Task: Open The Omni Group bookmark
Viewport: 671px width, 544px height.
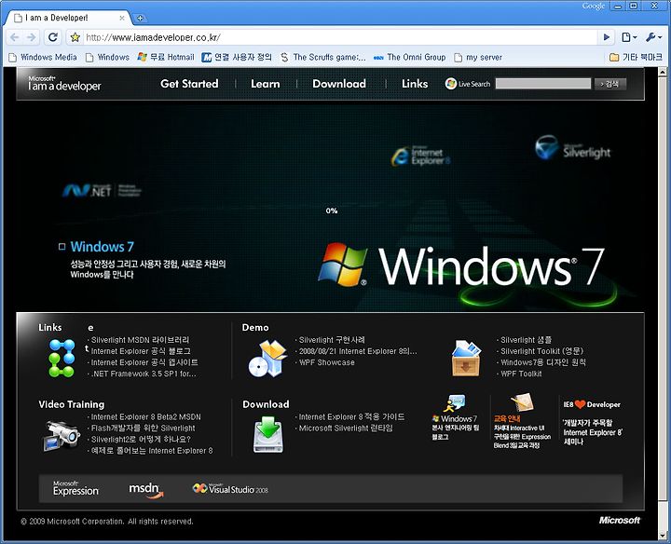Action: (x=409, y=58)
